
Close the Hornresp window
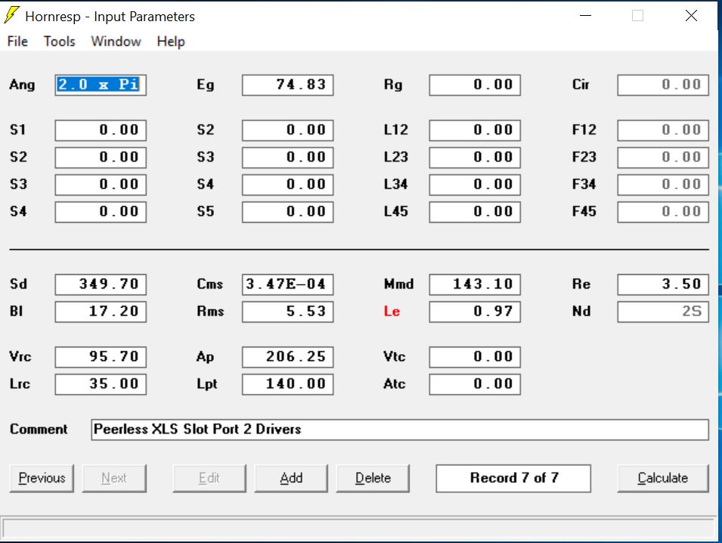(691, 16)
